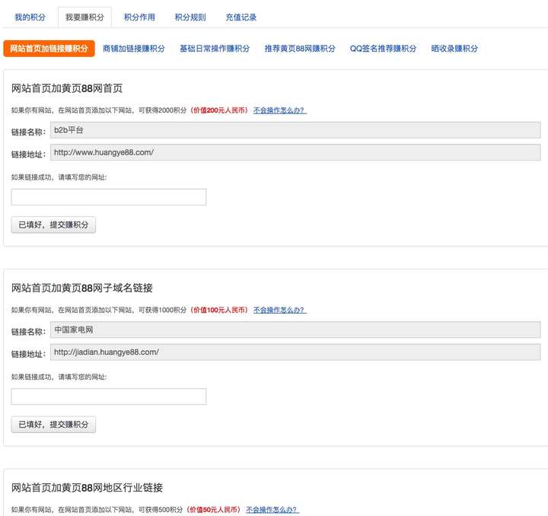548x516 pixels.
Task: Select the 我要赚积分 tab
Action: [84, 17]
